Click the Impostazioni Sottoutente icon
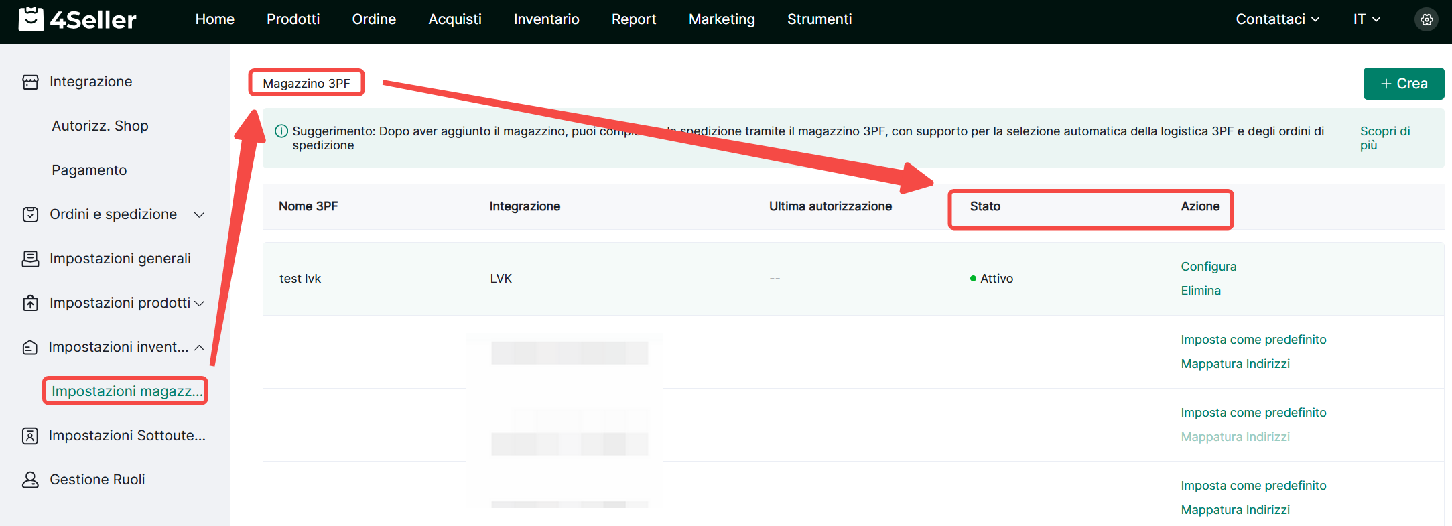 (x=31, y=436)
